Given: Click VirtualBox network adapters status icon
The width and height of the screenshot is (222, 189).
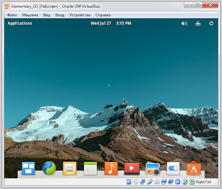Looking at the screenshot, I should tap(143, 182).
